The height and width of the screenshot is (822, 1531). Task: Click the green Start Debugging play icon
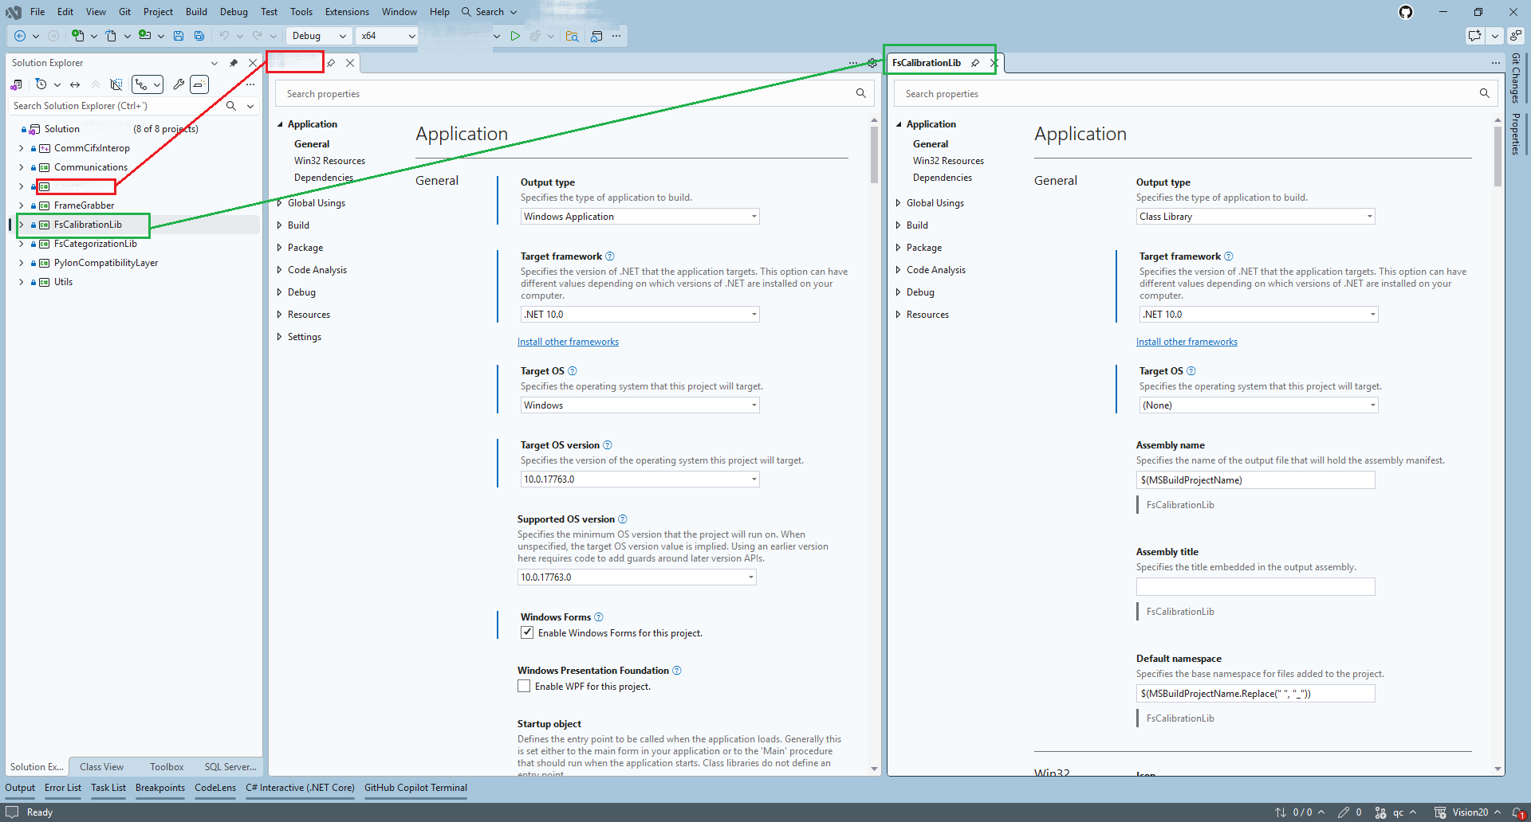(515, 36)
